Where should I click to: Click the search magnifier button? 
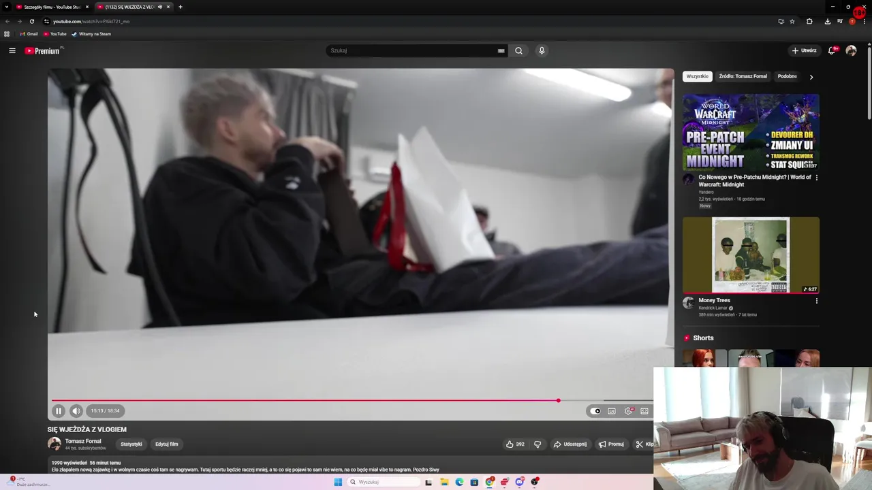[x=518, y=50]
